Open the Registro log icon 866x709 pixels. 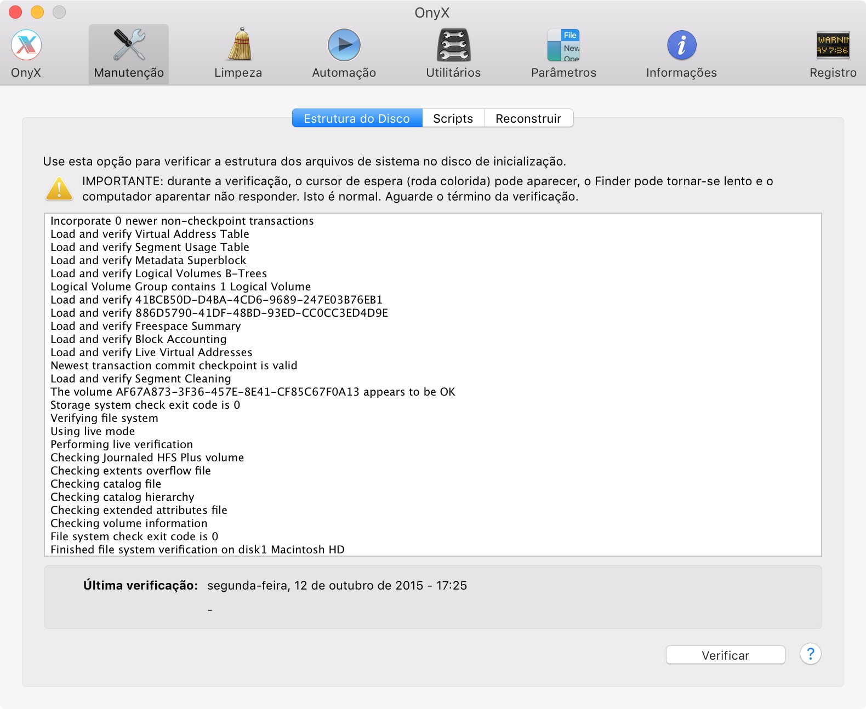[x=833, y=45]
